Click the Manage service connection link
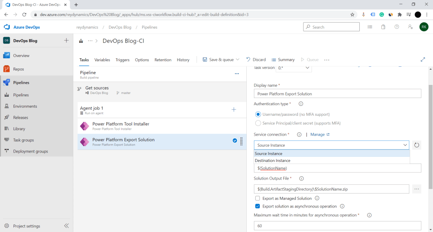This screenshot has height=232, width=433. (320, 134)
